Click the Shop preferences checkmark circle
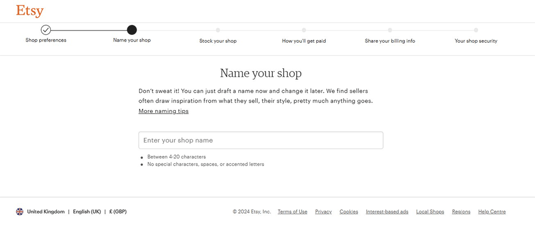 tap(46, 30)
